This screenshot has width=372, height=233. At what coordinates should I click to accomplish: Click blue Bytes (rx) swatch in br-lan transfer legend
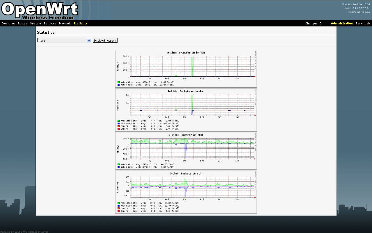[x=119, y=85]
